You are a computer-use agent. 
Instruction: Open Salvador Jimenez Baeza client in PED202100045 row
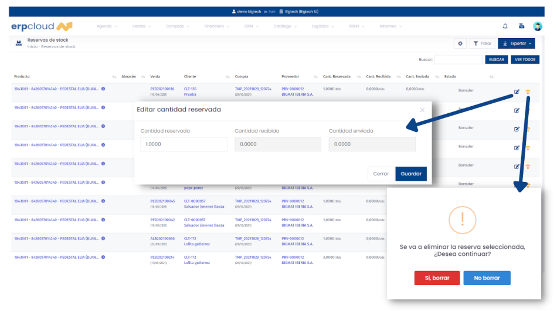click(204, 207)
